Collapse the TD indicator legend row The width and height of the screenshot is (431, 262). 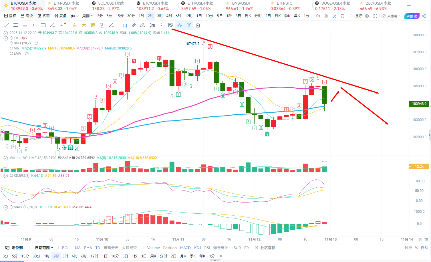pyautogui.click(x=5, y=38)
